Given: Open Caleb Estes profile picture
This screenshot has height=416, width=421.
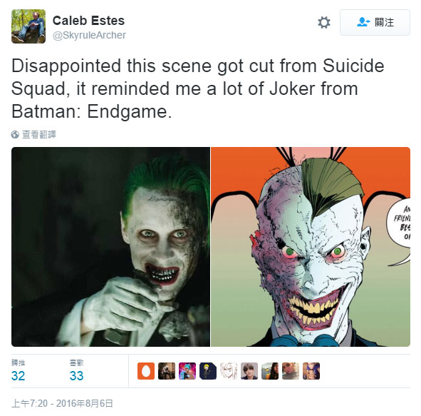Looking at the screenshot, I should point(28,26).
